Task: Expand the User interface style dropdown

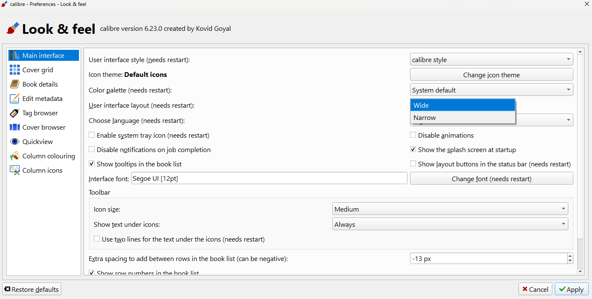Action: coord(492,60)
